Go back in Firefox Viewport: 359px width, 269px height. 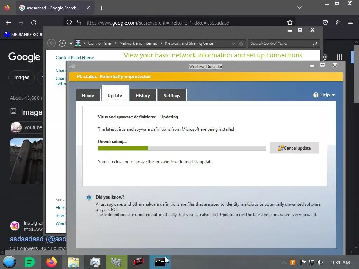[8, 23]
